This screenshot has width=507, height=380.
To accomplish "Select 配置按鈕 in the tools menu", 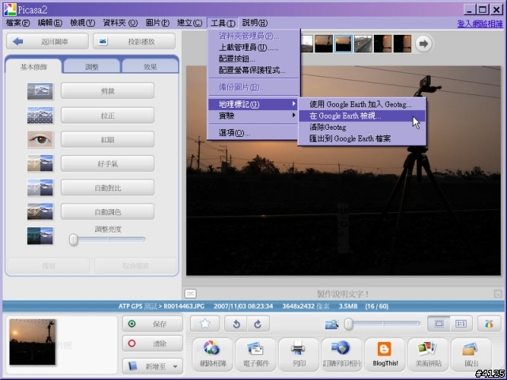I will (253, 59).
